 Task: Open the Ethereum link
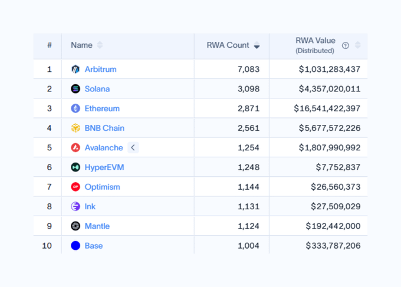[x=102, y=108]
